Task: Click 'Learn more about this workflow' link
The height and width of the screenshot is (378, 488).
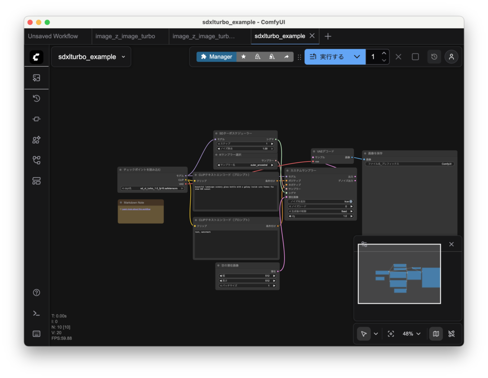Action: (x=136, y=209)
